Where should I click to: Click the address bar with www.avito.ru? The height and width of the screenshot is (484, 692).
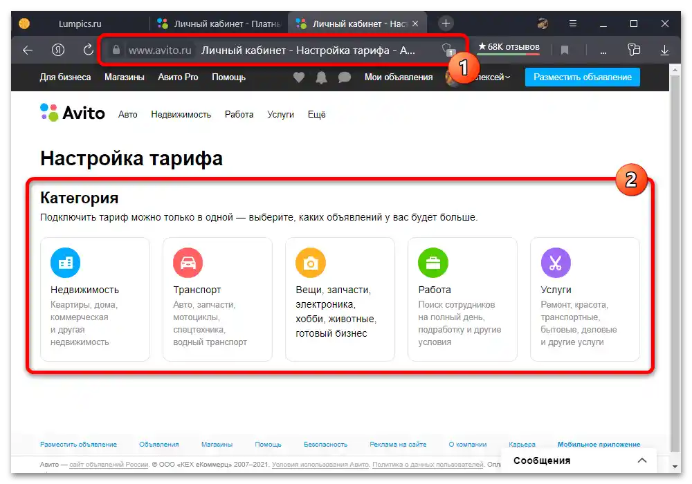click(x=282, y=50)
